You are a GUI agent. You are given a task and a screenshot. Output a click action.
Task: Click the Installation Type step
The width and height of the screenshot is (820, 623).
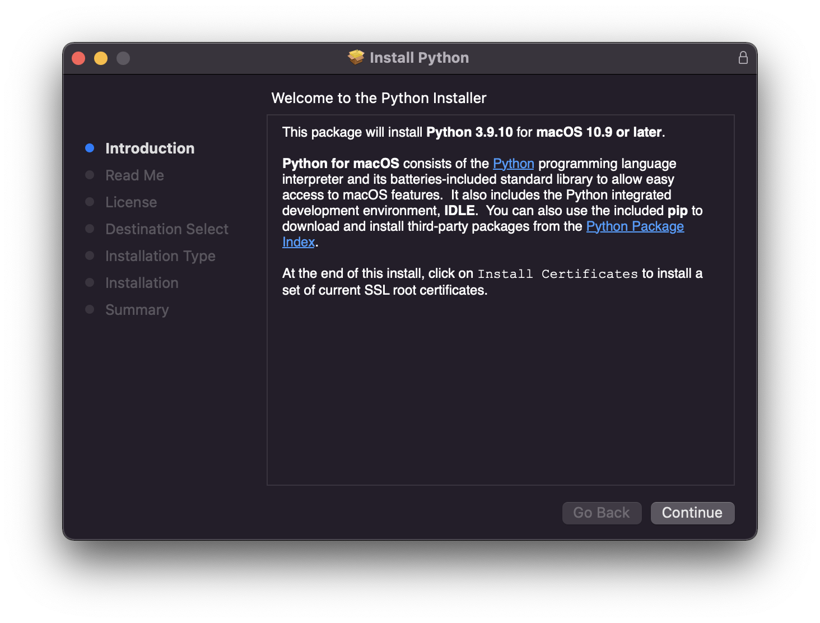(x=160, y=256)
